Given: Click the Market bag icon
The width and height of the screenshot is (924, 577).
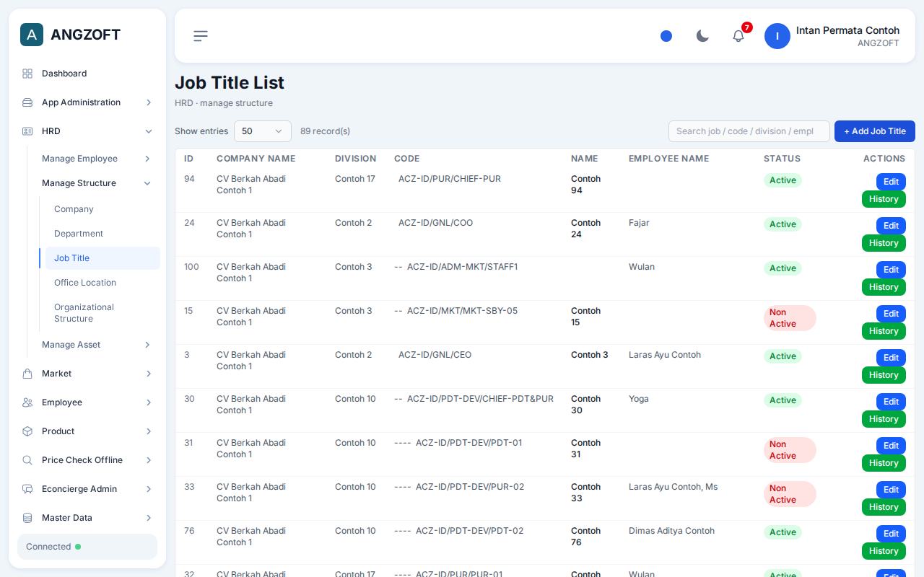Looking at the screenshot, I should (x=27, y=374).
